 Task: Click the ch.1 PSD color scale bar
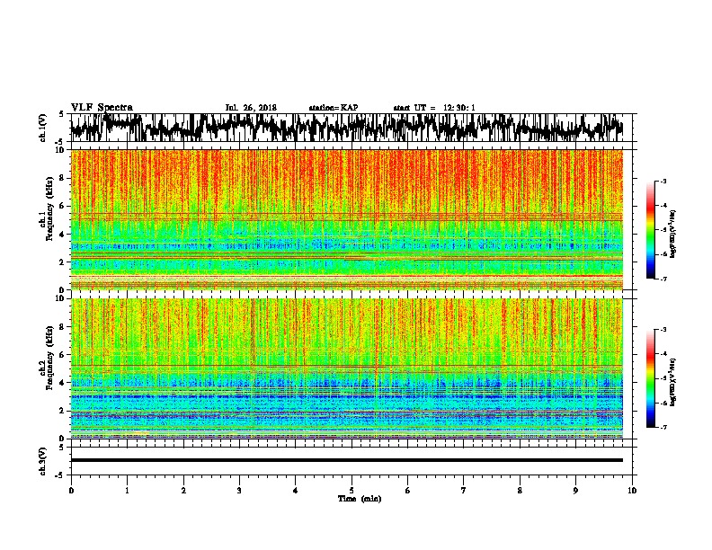click(650, 230)
